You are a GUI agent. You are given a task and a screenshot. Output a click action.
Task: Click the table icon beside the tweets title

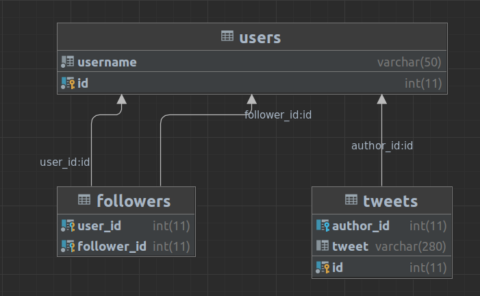pos(351,200)
